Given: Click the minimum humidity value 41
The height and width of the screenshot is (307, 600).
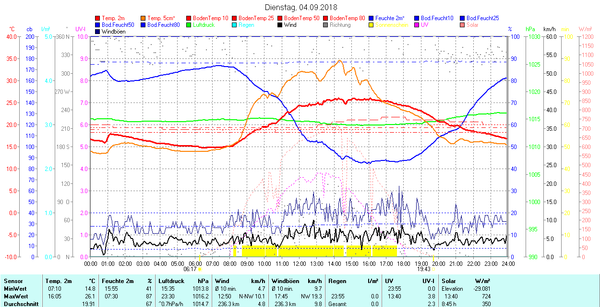Looking at the screenshot, I should pyautogui.click(x=149, y=289).
